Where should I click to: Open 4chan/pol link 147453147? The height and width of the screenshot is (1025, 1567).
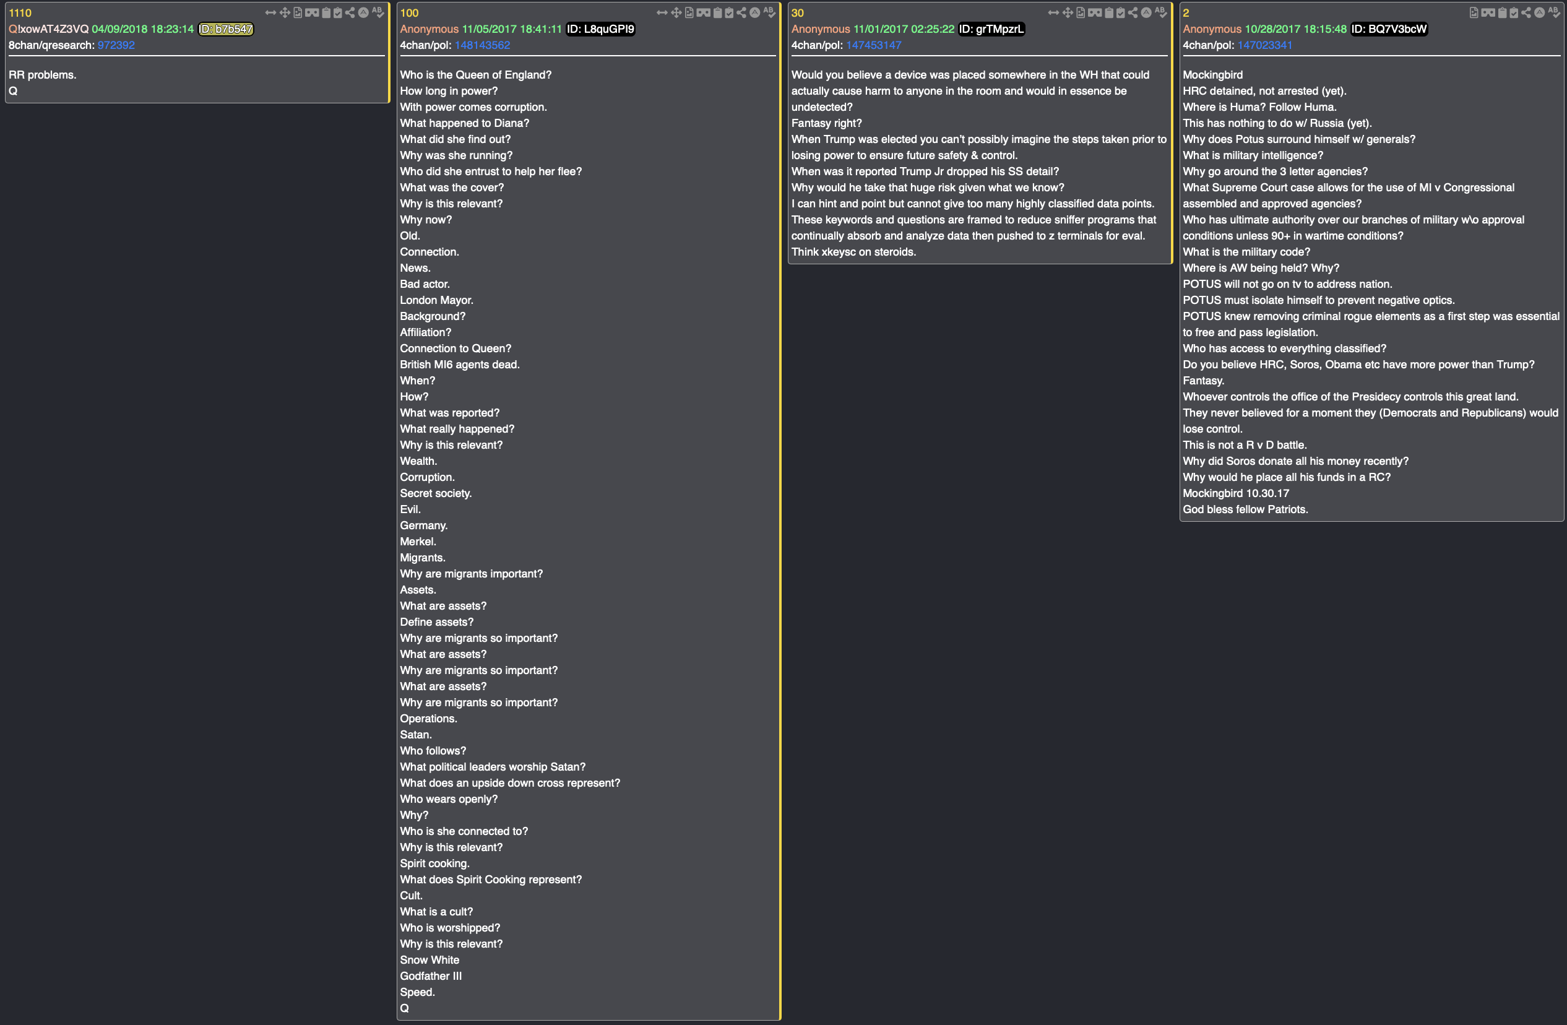(x=873, y=45)
